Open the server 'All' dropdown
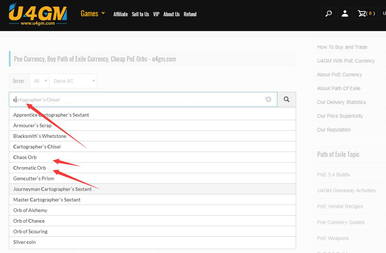386x253 pixels. [x=40, y=81]
